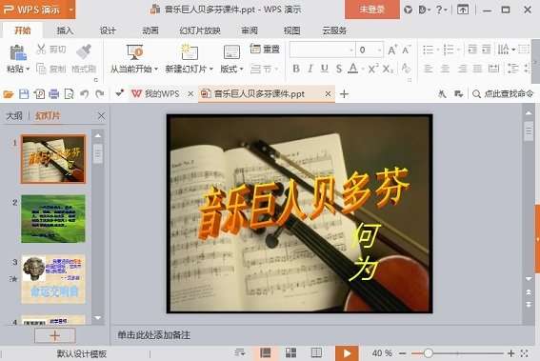Click the Paste (粘贴) clipboard icon
The height and width of the screenshot is (361, 540).
coord(17,52)
